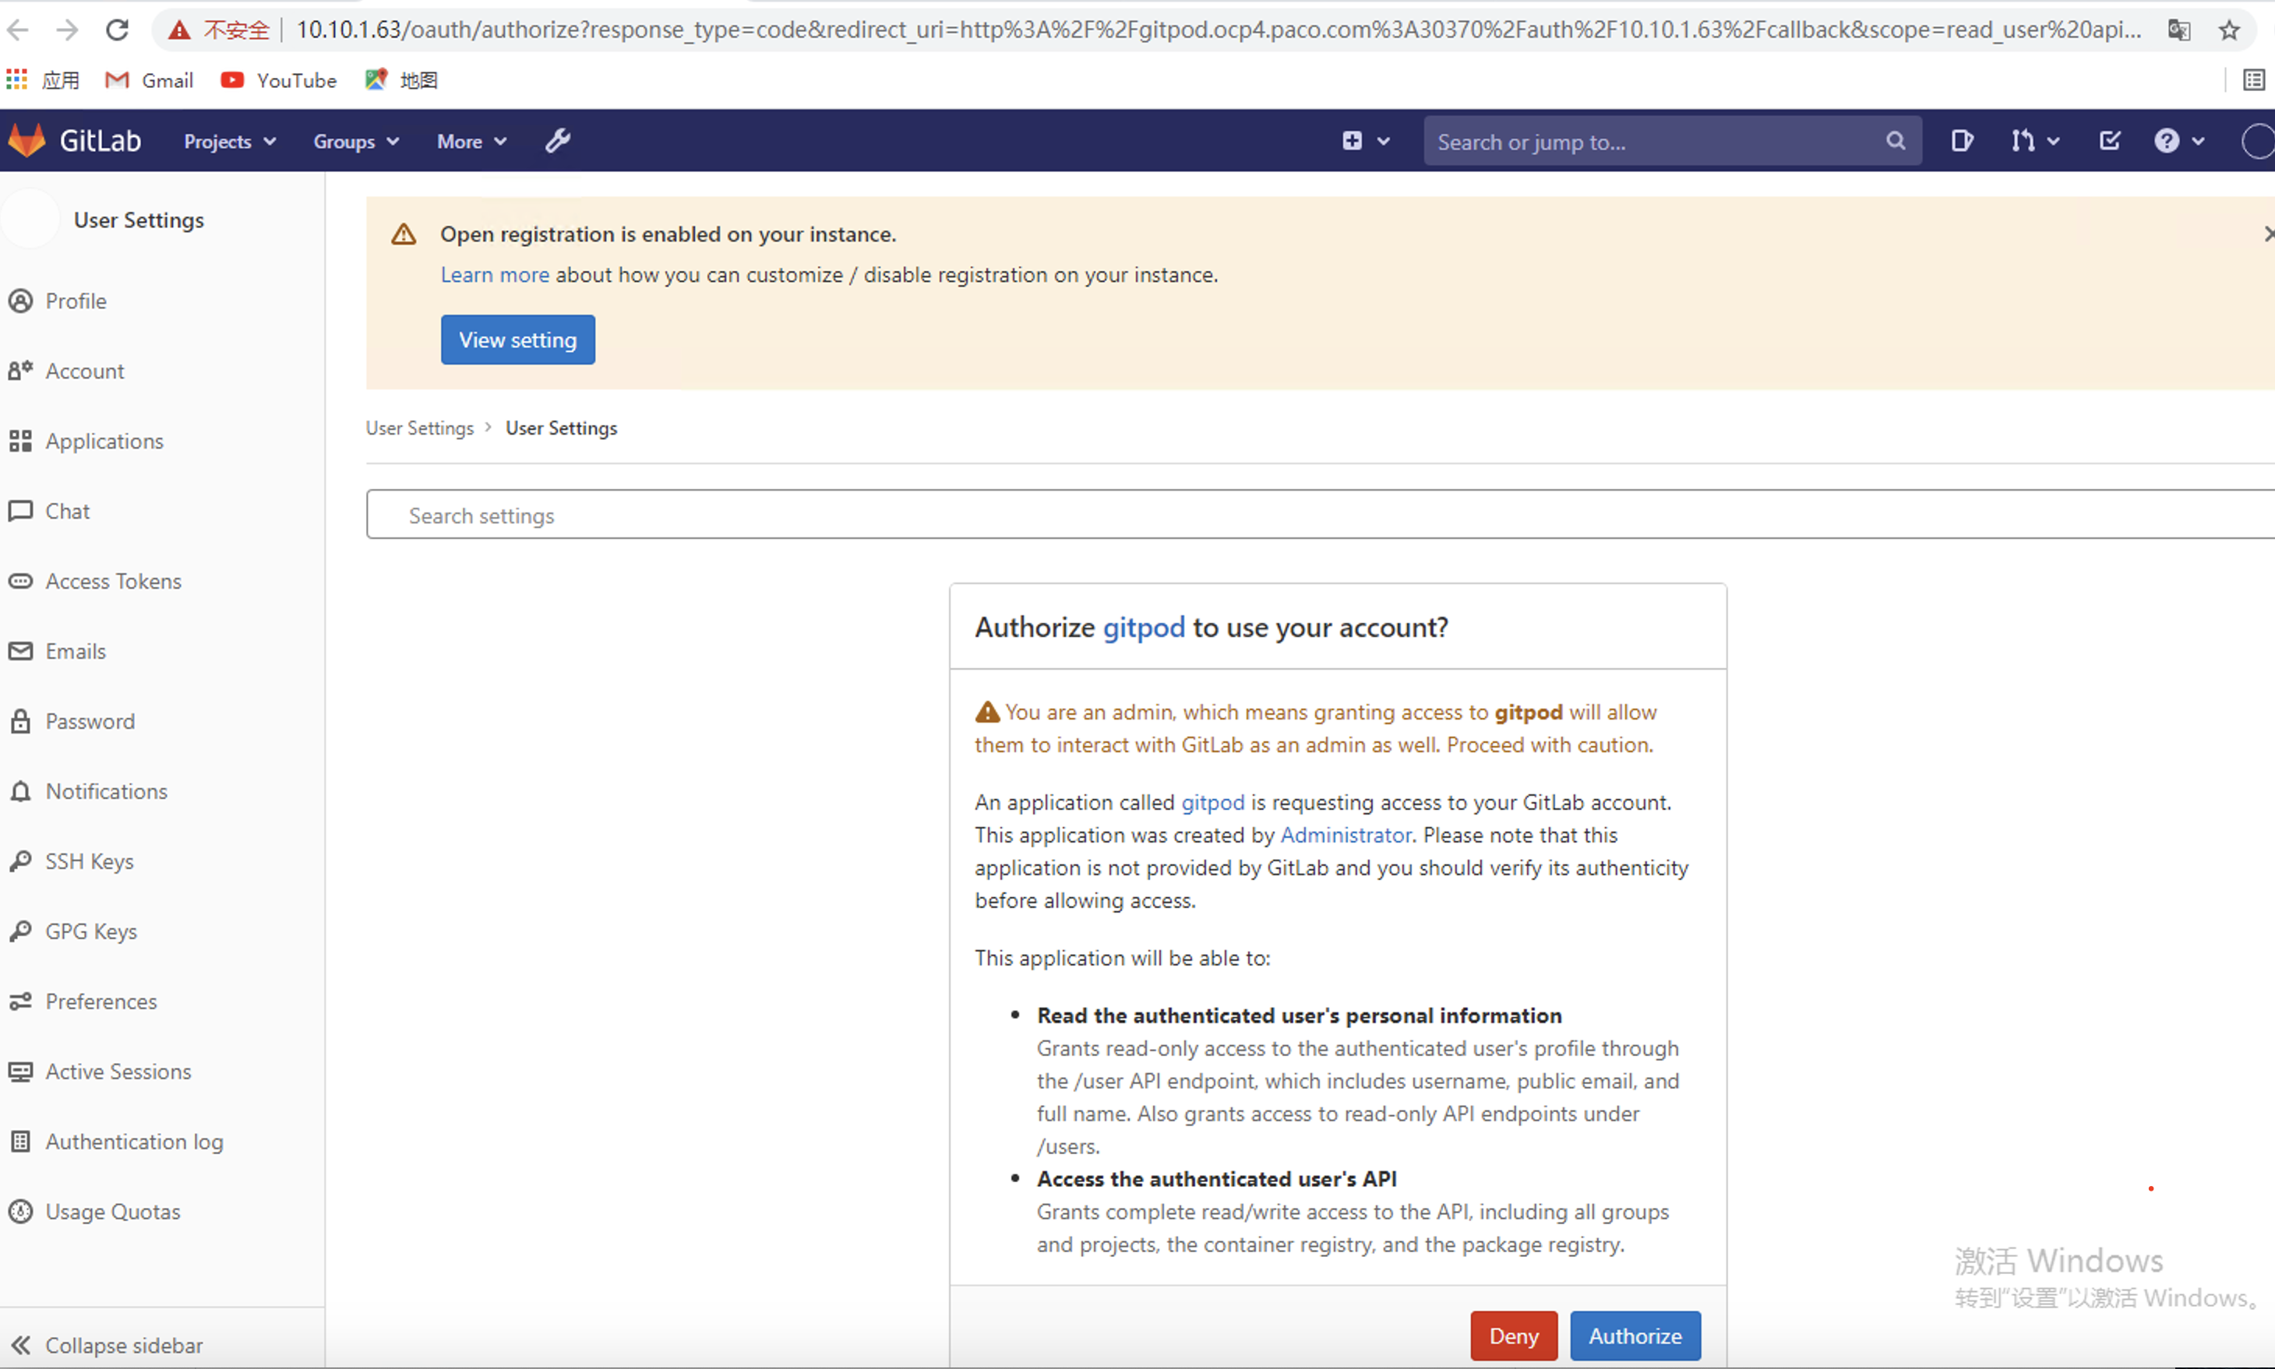
Task: Open Notifications settings in sidebar
Action: (x=106, y=790)
